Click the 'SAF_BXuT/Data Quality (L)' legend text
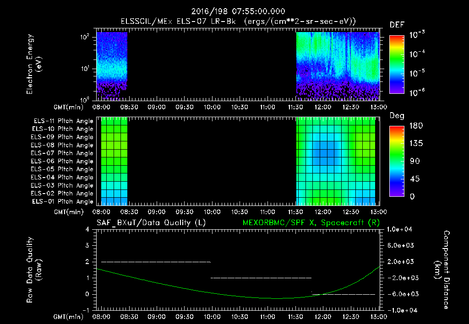This screenshot has width=469, height=324. tap(151, 223)
